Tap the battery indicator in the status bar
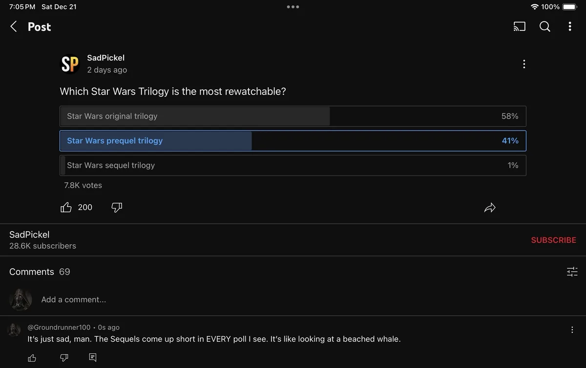The image size is (586, 368). [569, 7]
